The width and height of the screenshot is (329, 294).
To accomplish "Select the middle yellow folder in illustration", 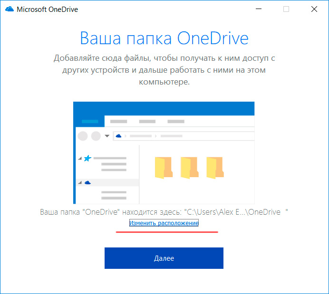I will click(190, 168).
